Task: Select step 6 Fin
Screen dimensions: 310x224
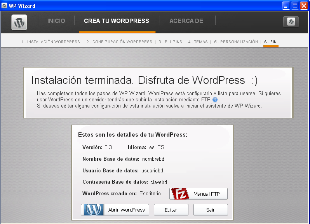Action: (270, 42)
